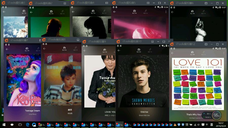Go back in iTools emulator 8
Viewport: 228px width, 128px height.
45,49
